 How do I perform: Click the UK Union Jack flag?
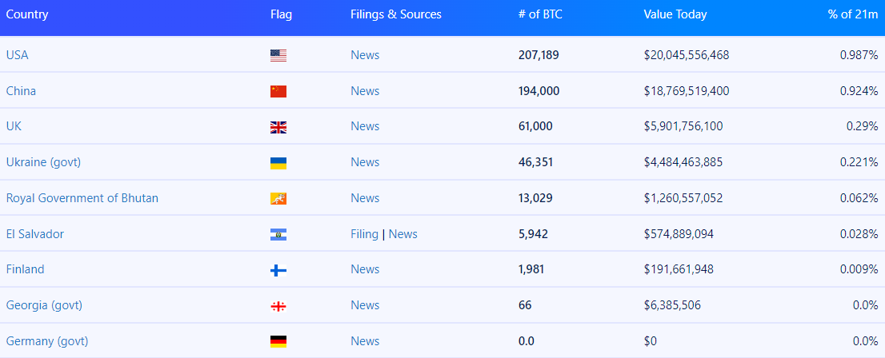[x=278, y=127]
